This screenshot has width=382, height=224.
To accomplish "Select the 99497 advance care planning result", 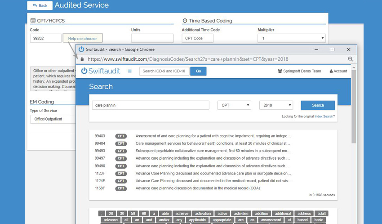I will 213,158.
